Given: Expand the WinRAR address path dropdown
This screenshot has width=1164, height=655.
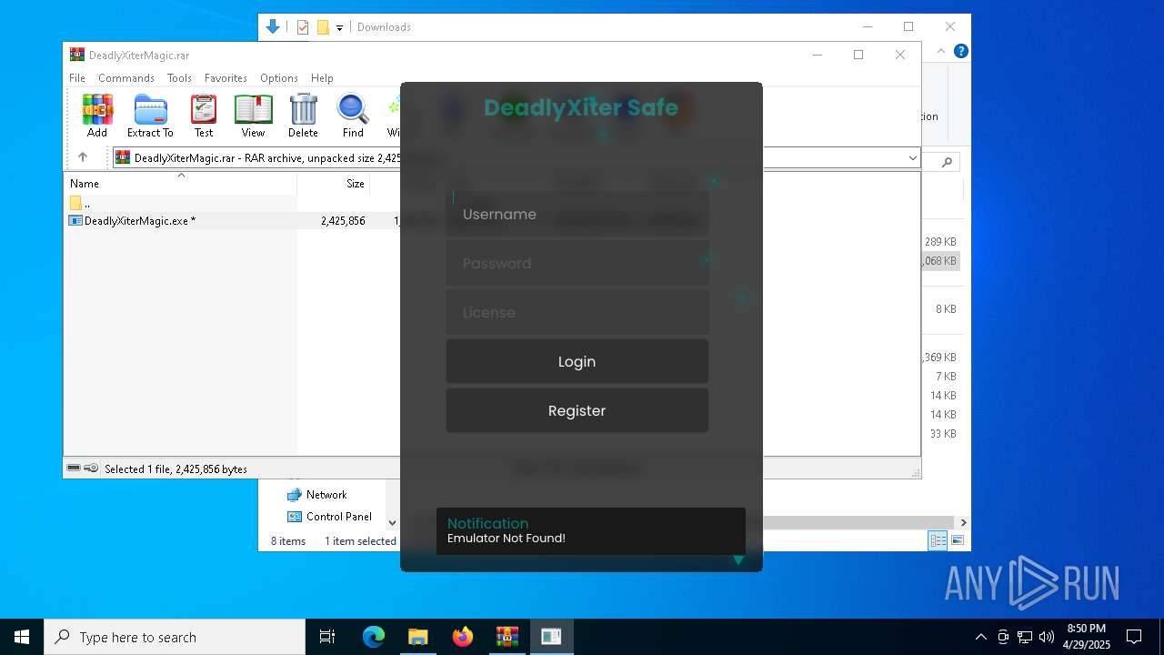Looking at the screenshot, I should pos(912,158).
